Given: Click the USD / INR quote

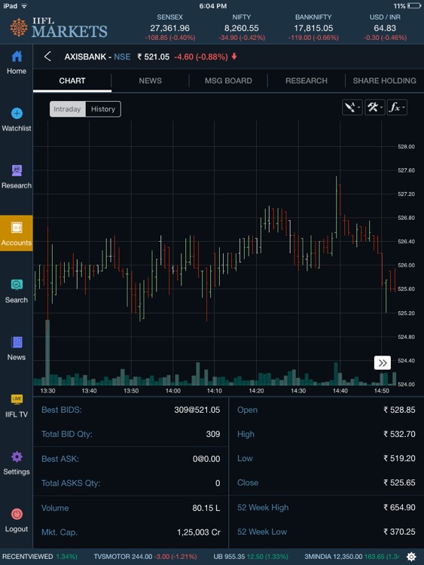Looking at the screenshot, I should click(x=385, y=27).
